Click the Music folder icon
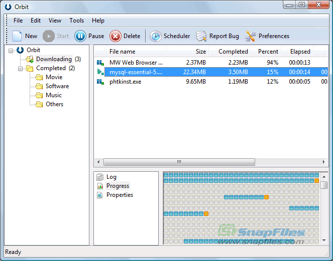This screenshot has height=261, width=333. coord(39,95)
